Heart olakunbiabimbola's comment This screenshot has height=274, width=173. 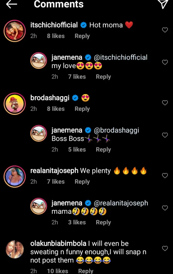click(x=165, y=248)
